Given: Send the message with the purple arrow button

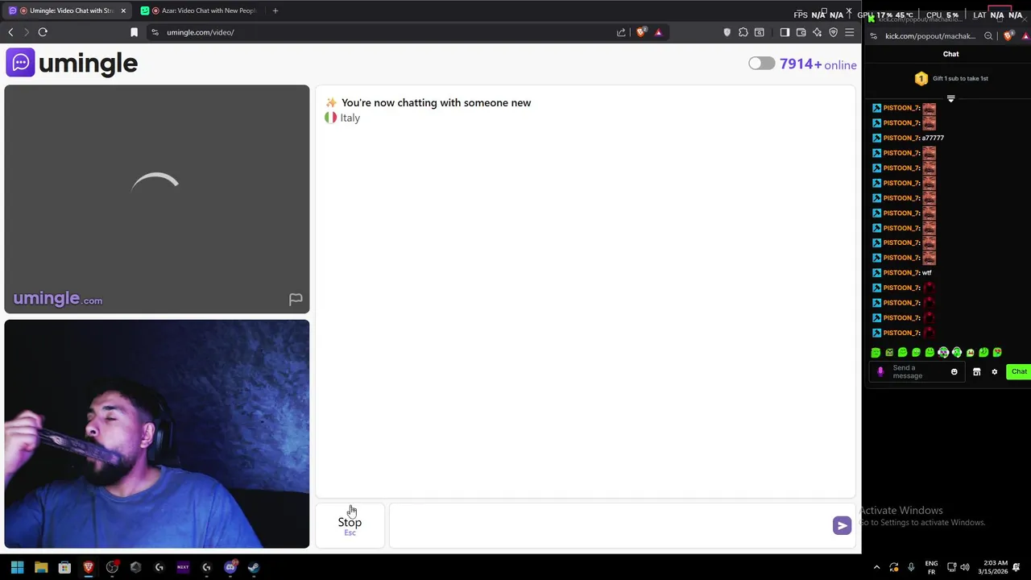Looking at the screenshot, I should tap(842, 525).
